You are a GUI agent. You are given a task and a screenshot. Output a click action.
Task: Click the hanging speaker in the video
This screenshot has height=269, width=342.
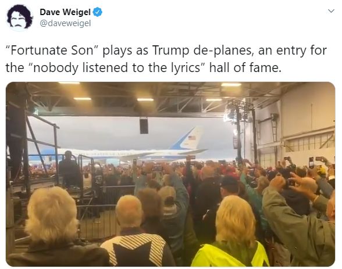pyautogui.click(x=144, y=125)
